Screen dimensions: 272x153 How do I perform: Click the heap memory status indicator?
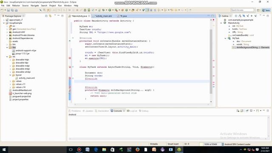[x=210, y=144]
